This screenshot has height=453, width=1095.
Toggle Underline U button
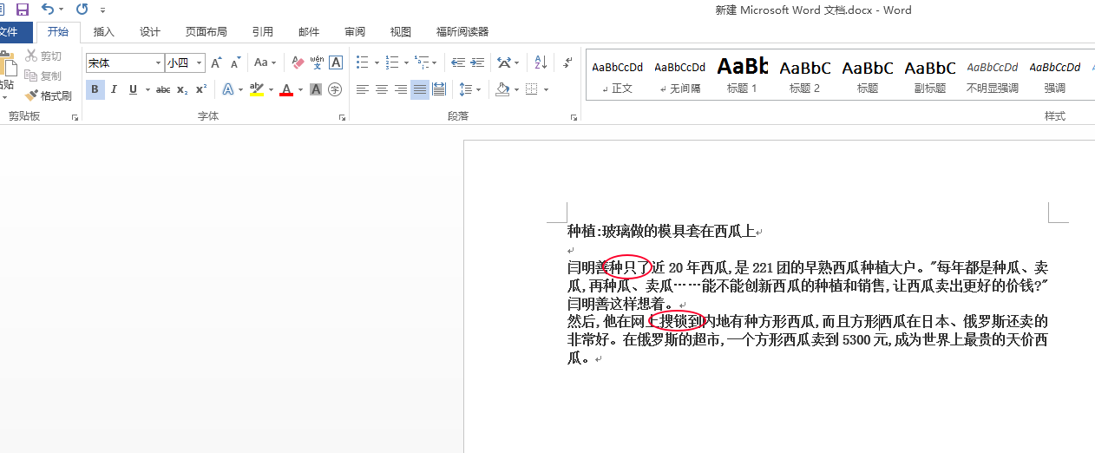134,89
